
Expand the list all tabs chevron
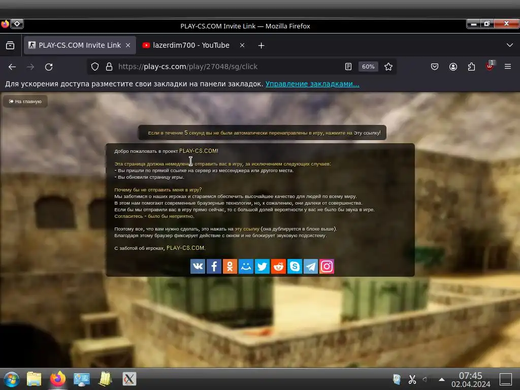click(x=510, y=45)
